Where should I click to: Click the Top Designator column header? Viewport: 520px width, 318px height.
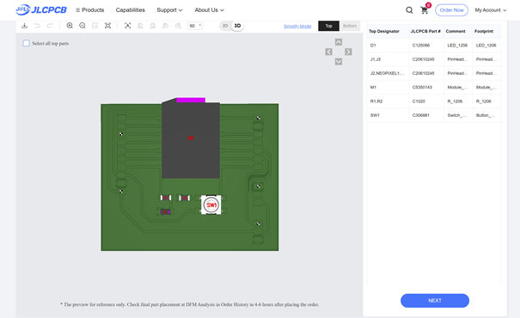(384, 31)
